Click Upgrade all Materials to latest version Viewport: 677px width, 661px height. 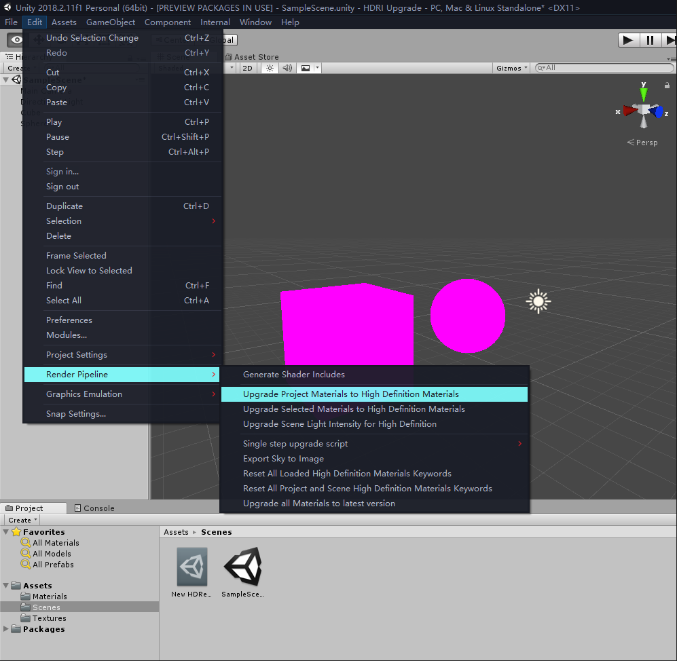tap(374, 504)
